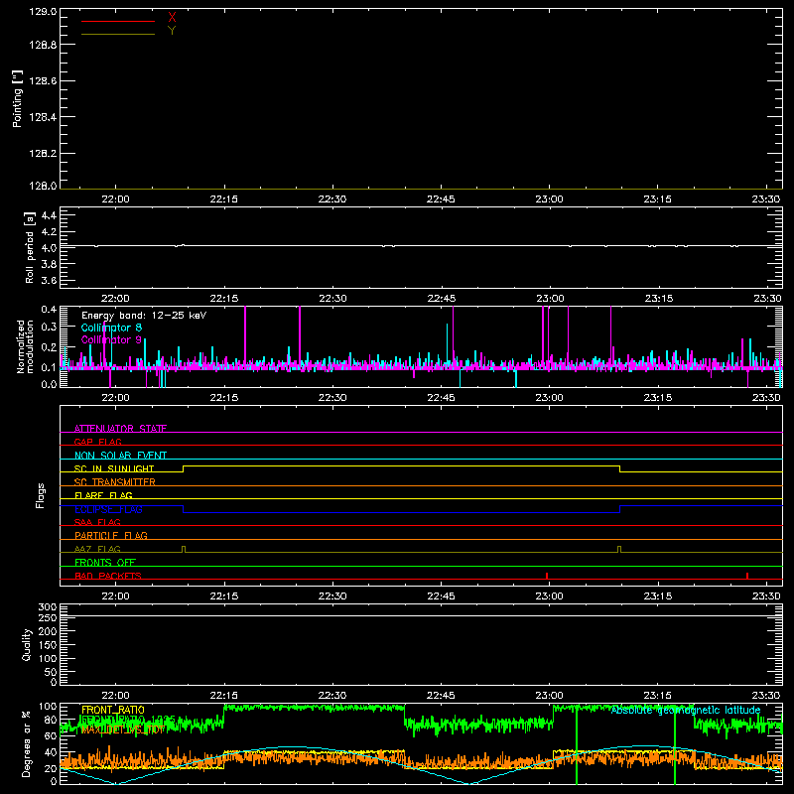Select the FLARE_FLAG label

click(103, 495)
